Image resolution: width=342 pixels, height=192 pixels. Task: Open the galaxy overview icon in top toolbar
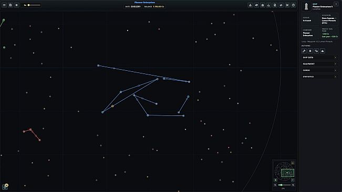[x=281, y=5]
